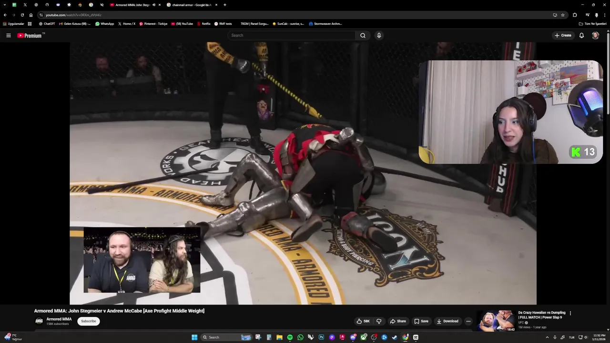Click the address bar URL
Viewport: 610px width, 343px height.
[73, 15]
